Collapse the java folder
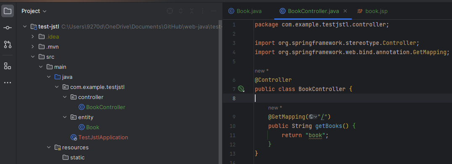 pyautogui.click(x=49, y=77)
